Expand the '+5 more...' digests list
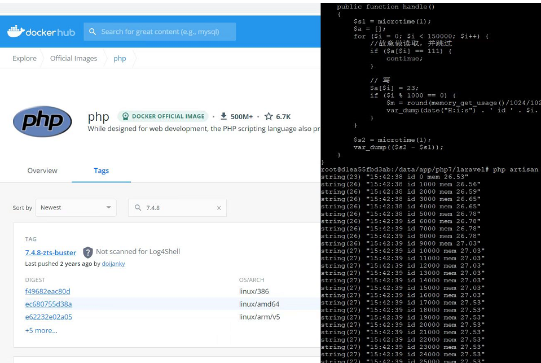The height and width of the screenshot is (363, 541). (41, 330)
